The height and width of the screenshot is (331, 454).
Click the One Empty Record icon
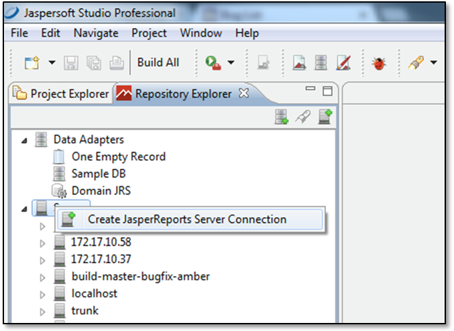pyautogui.click(x=59, y=157)
